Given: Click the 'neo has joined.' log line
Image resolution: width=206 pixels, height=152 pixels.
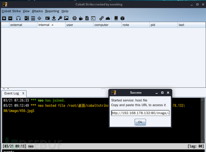Looking at the screenshot, I should click(x=34, y=100).
